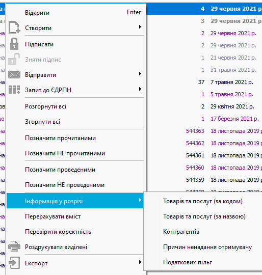
Task: Expand the Відправити submenu arrow
Action: pyautogui.click(x=140, y=74)
